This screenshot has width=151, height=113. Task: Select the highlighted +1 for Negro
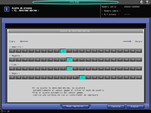click(82, 77)
